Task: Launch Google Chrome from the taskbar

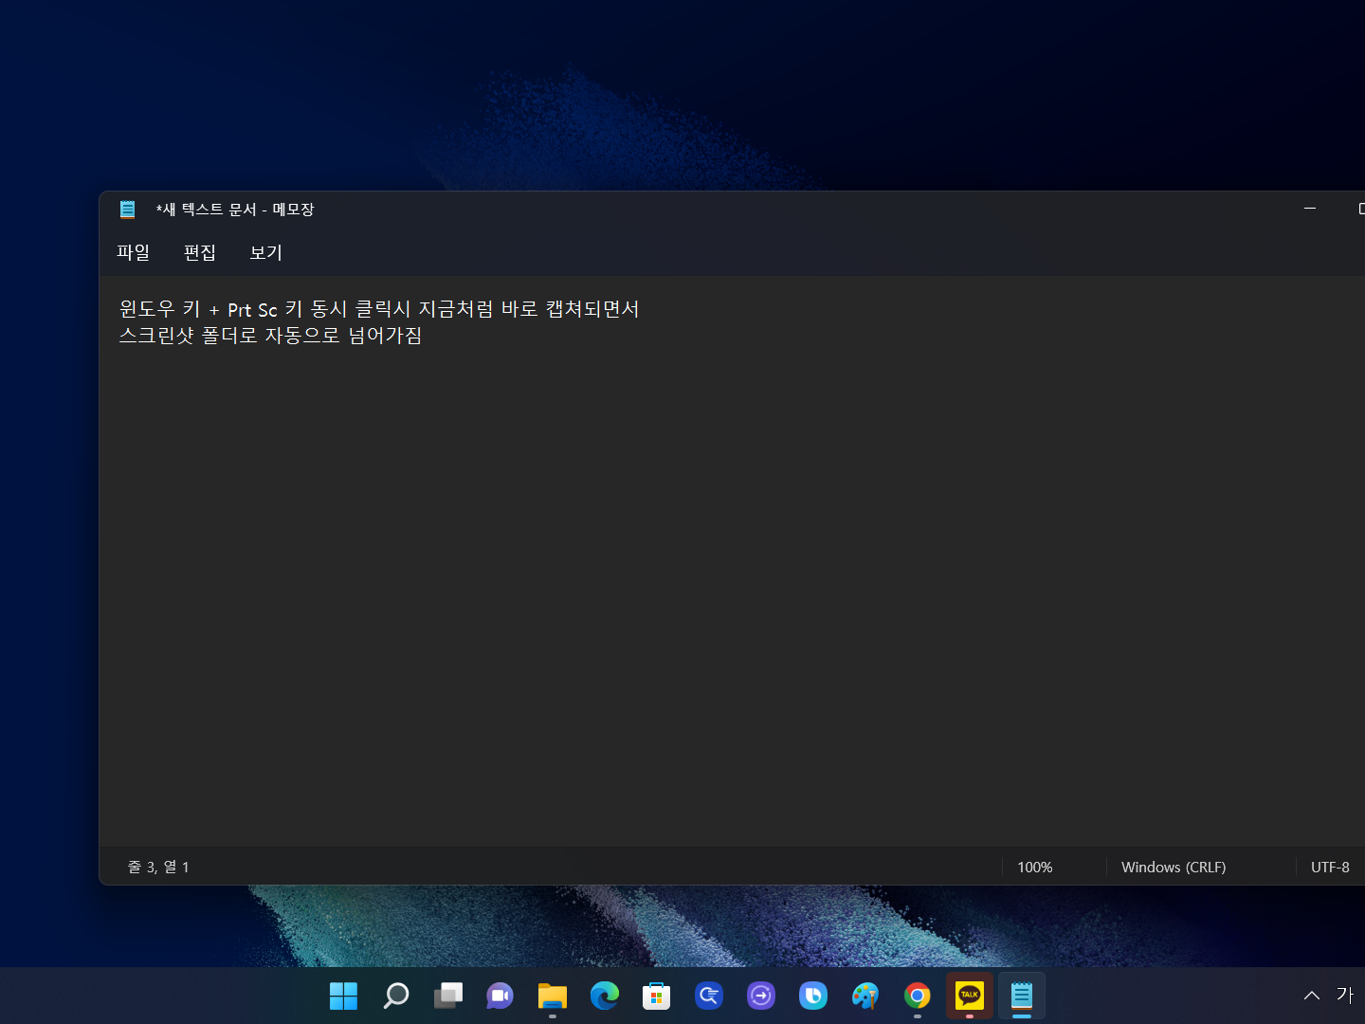Action: 917,996
